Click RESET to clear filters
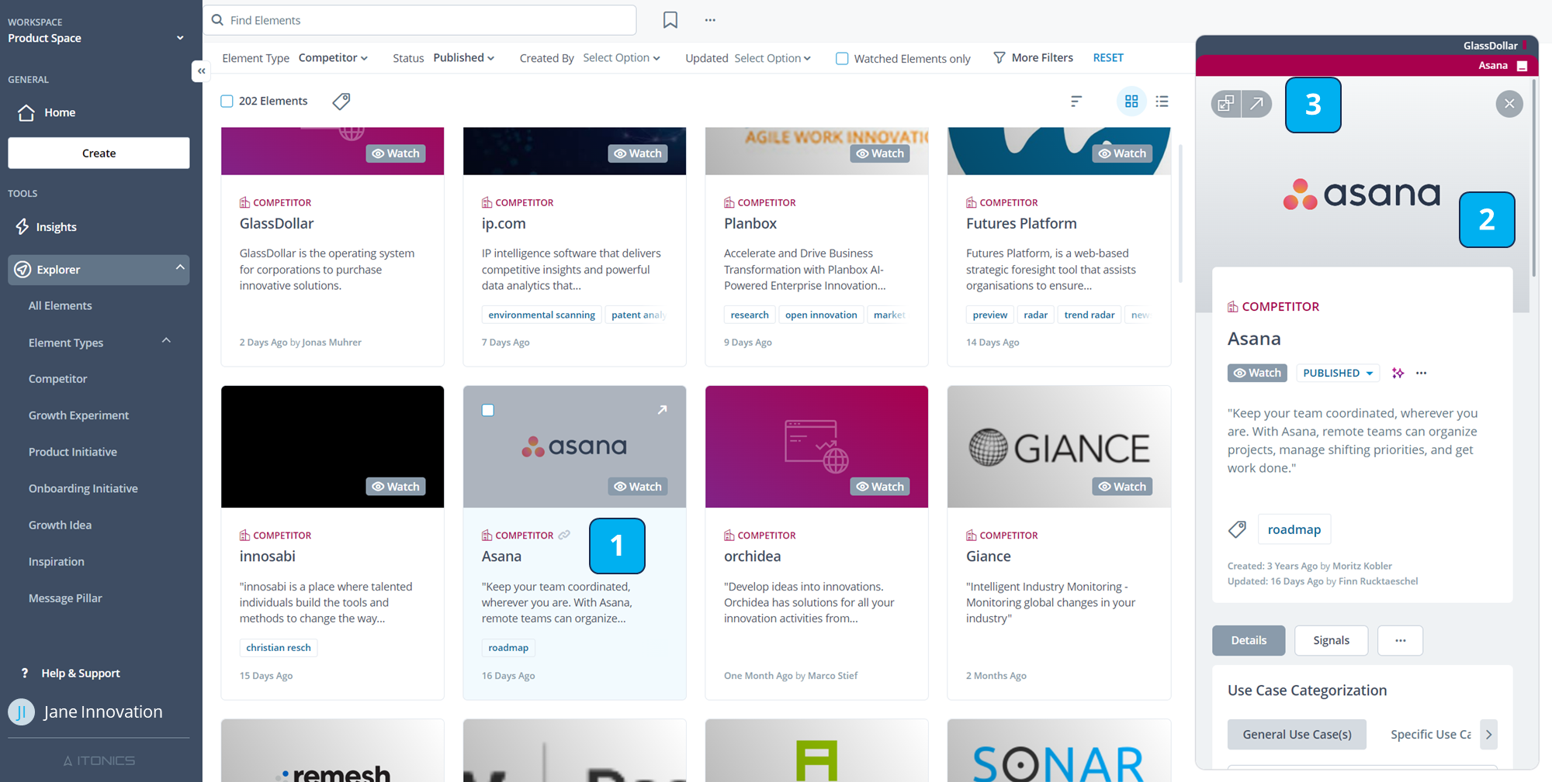1552x782 pixels. 1107,58
